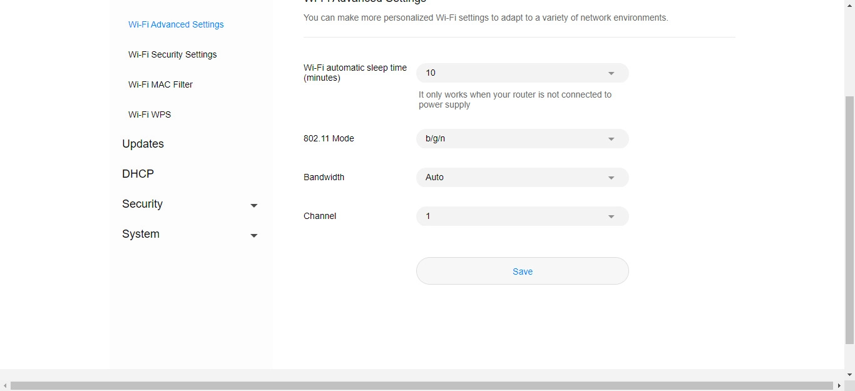This screenshot has width=855, height=391.
Task: Open the Channel dropdown
Action: (x=522, y=216)
